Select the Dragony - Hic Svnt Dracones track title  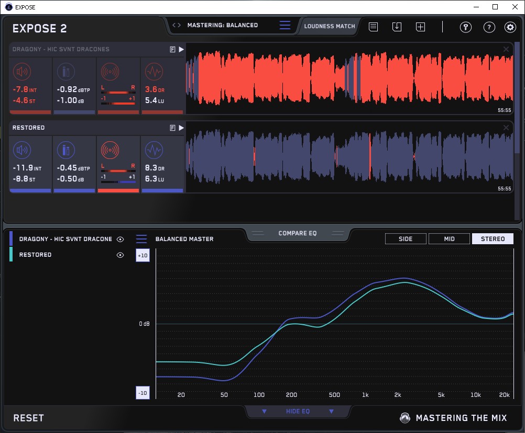coord(61,49)
